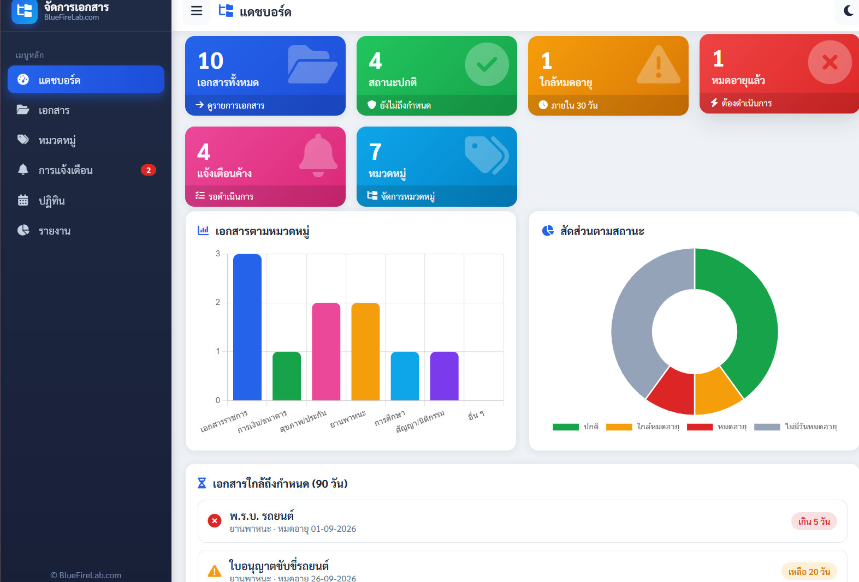
Task: Open การแจ้งเตือน sidebar menu item
Action: pyautogui.click(x=86, y=170)
